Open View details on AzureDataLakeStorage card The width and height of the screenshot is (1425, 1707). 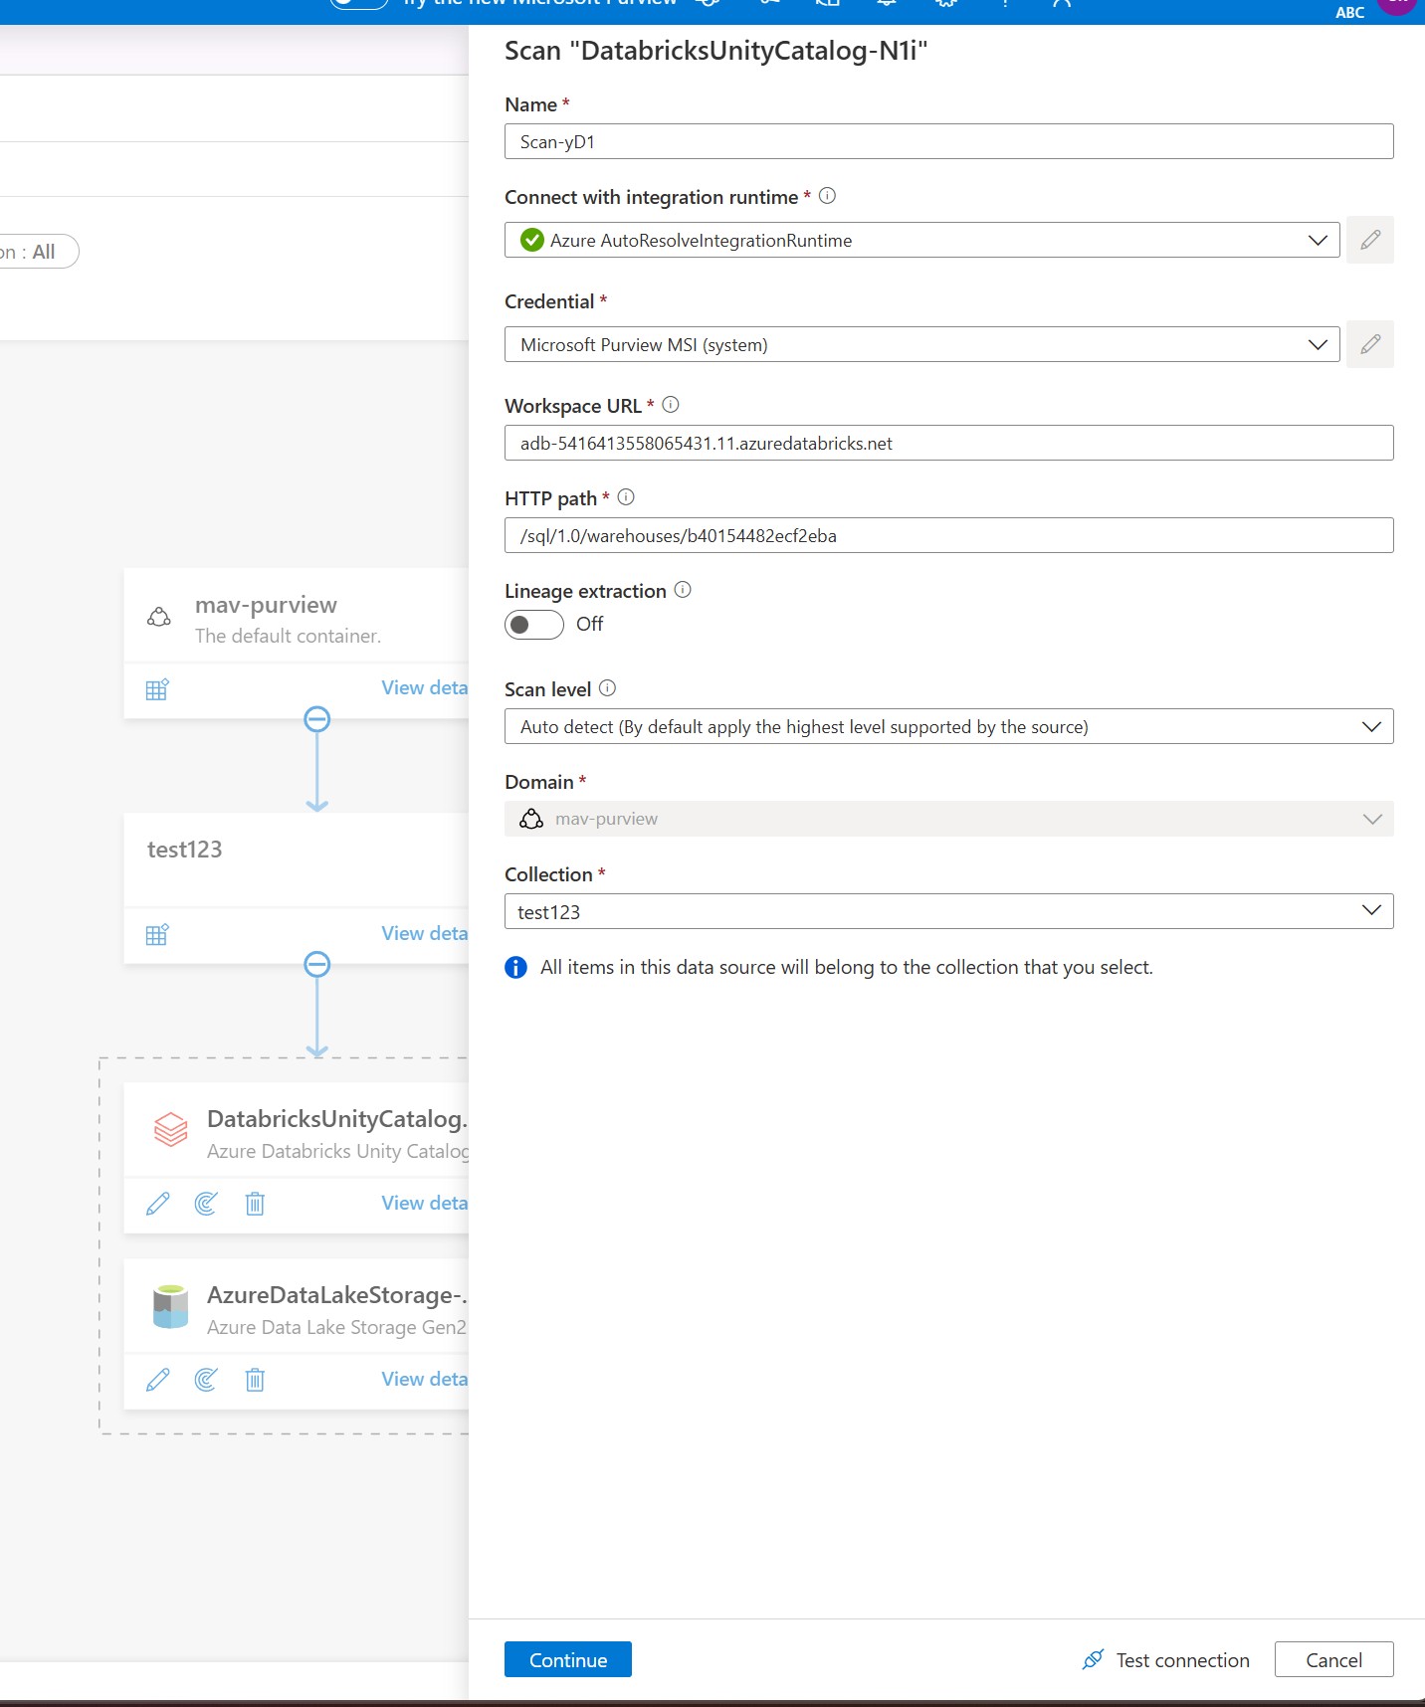(x=425, y=1379)
